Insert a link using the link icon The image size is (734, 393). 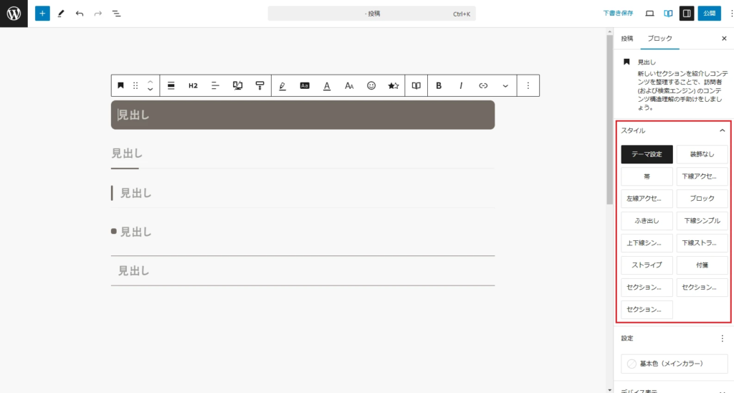tap(483, 85)
